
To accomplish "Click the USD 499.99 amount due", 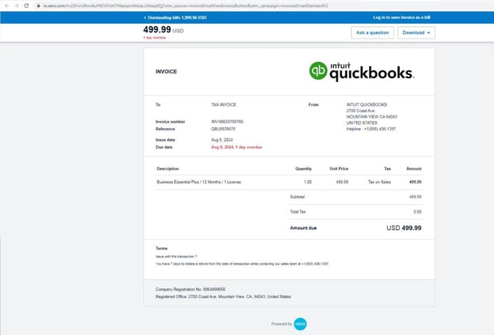I will click(404, 228).
